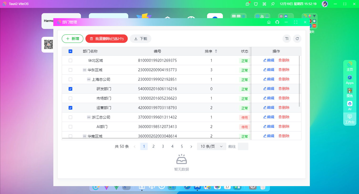The image size is (359, 194).
Task: Click the pin icon in top bar
Action: point(273,4)
